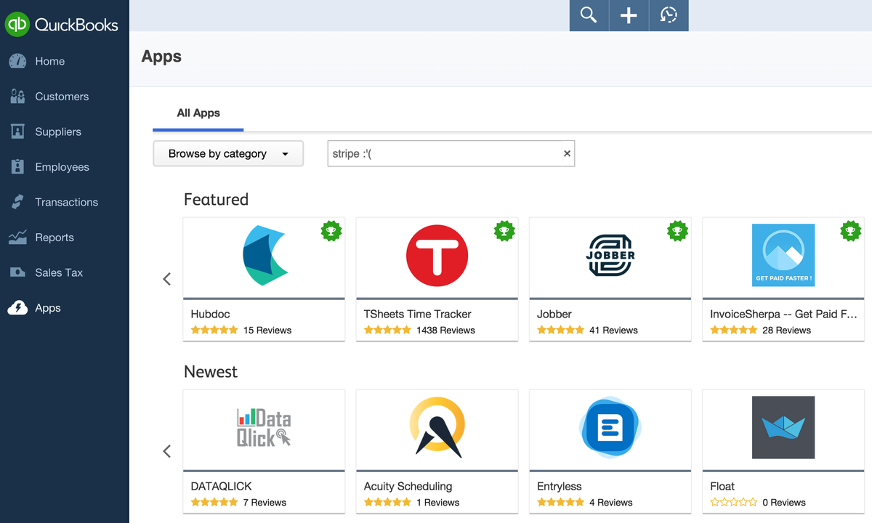The image size is (872, 523).
Task: Click the Reports chart icon
Action: coord(17,238)
